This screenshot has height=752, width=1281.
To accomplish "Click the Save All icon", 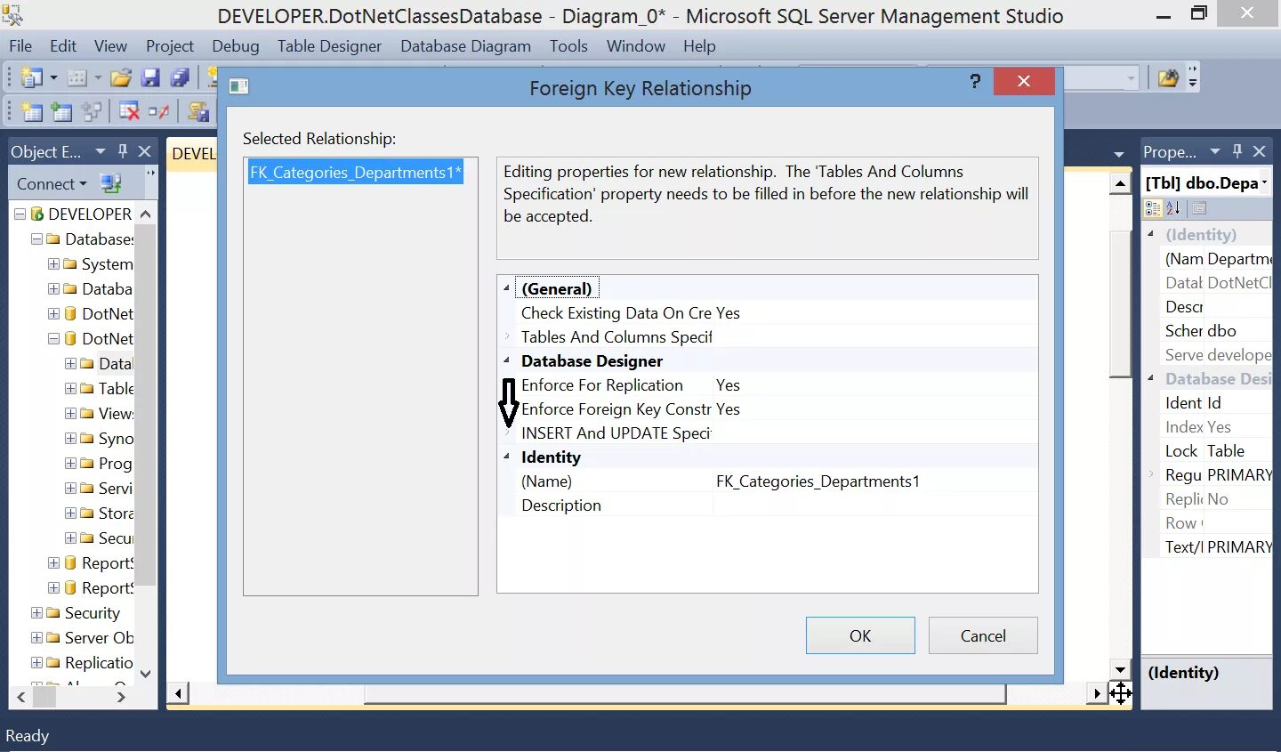I will pyautogui.click(x=180, y=78).
